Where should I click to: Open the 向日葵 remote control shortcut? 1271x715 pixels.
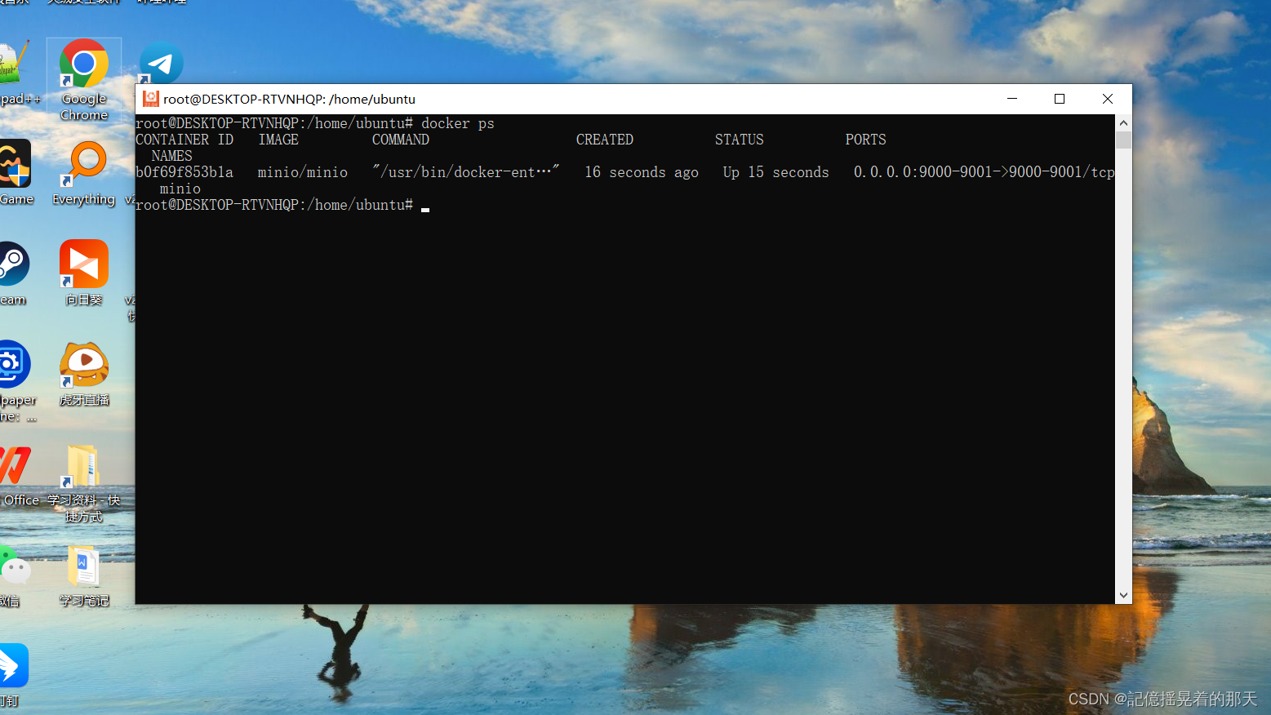pos(84,273)
